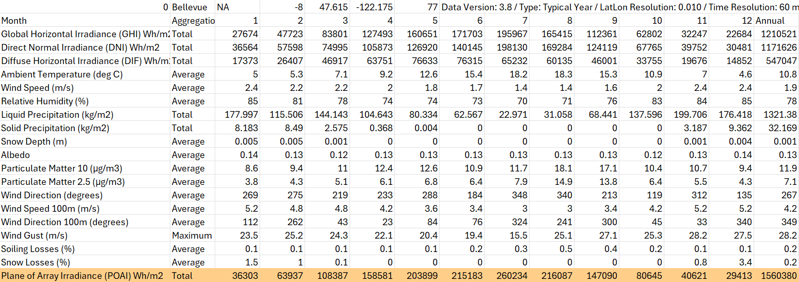Click the Snow Losses row label
Screen dimensions: 799x282
tap(36, 262)
